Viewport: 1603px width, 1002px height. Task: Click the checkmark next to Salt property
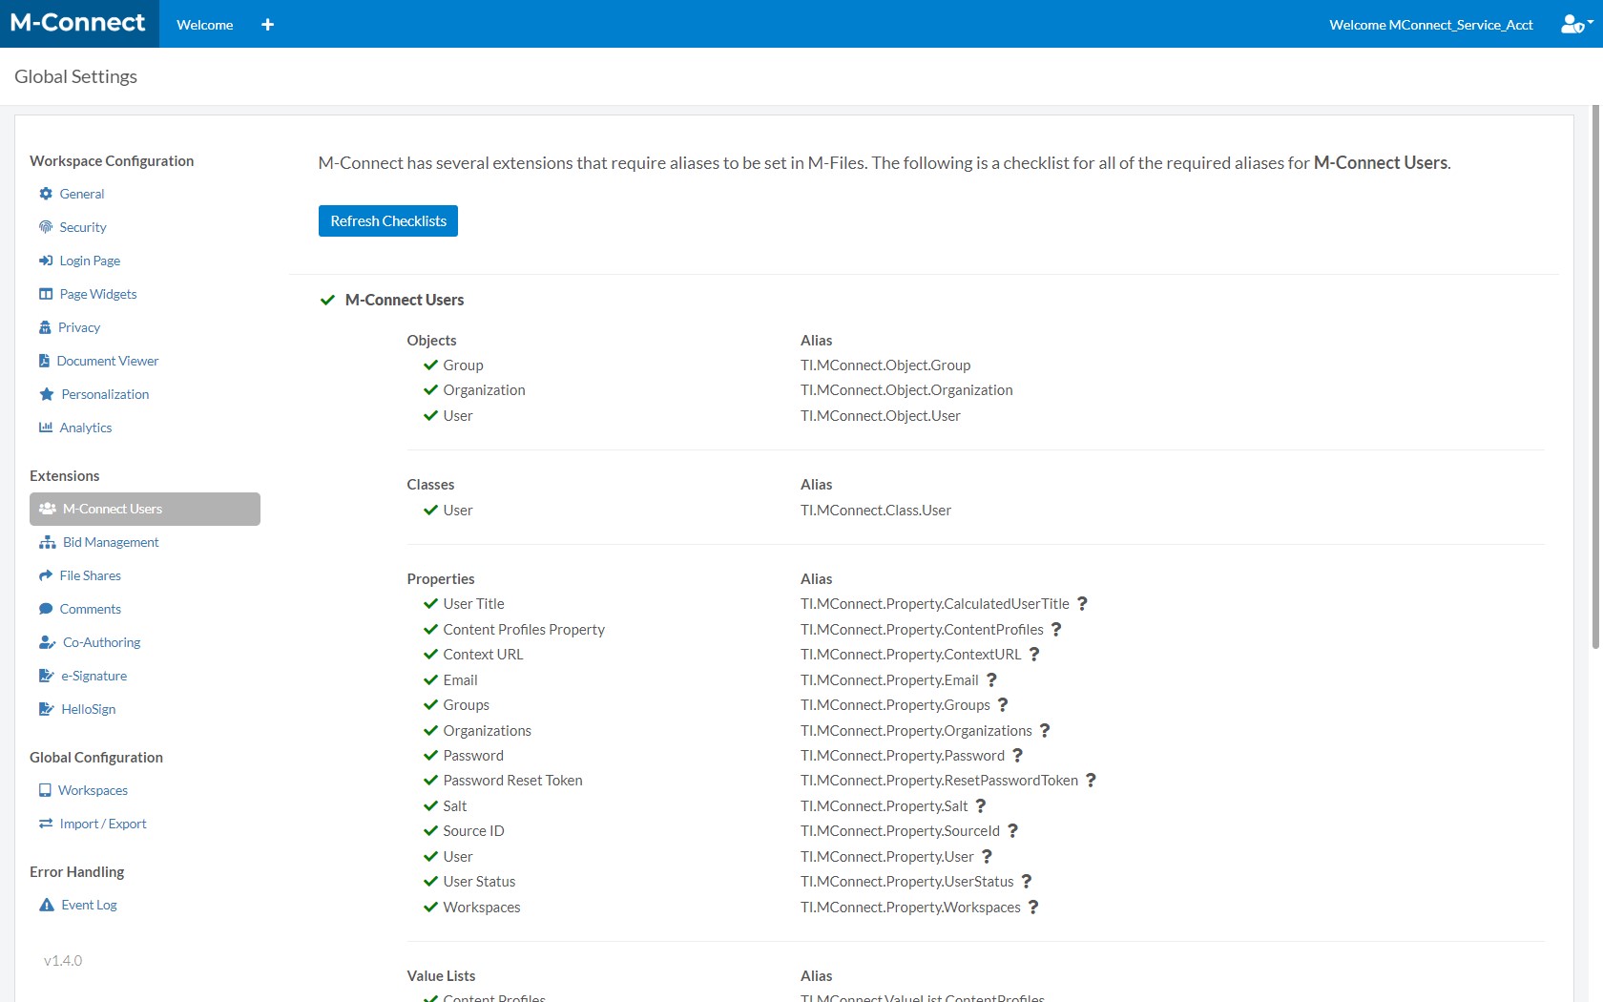coord(430,806)
